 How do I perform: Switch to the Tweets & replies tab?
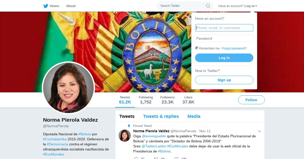click(161, 116)
